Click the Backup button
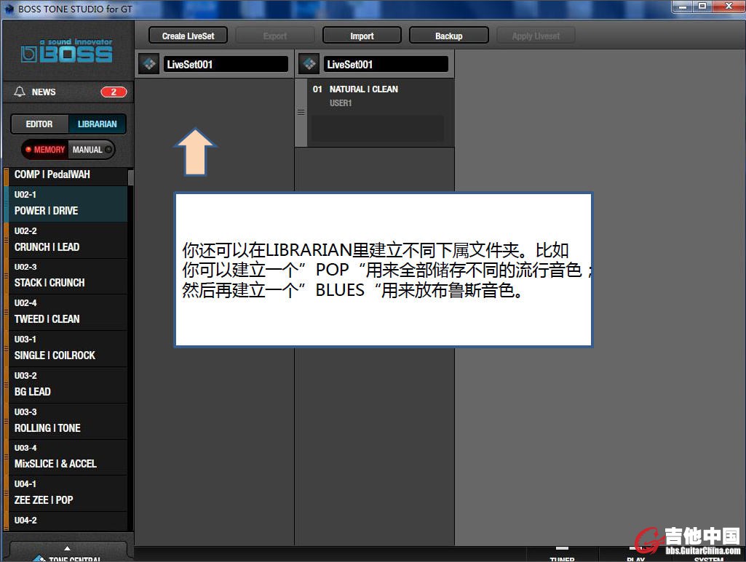The width and height of the screenshot is (746, 562). (448, 36)
